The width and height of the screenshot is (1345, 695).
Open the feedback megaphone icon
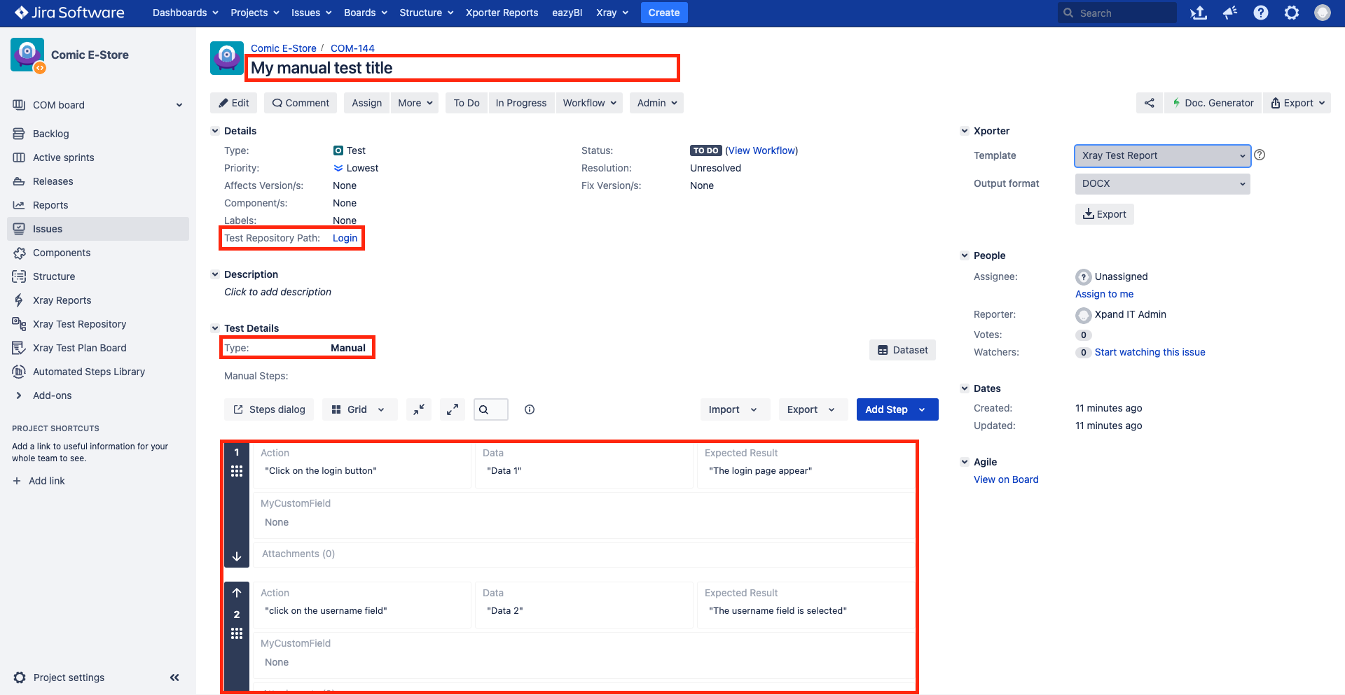[1230, 13]
